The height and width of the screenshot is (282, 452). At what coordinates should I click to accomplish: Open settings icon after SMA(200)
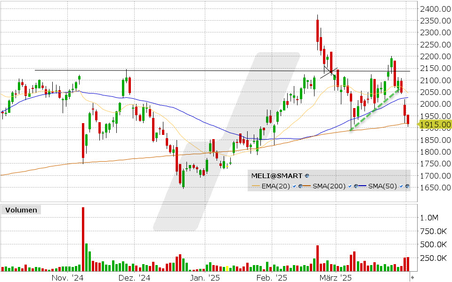point(356,187)
